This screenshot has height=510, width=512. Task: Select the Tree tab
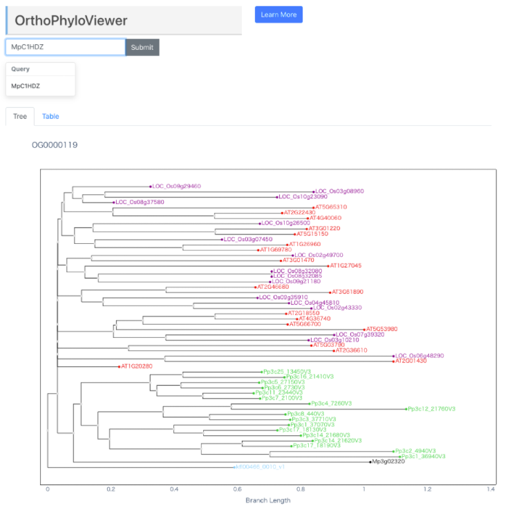[20, 116]
